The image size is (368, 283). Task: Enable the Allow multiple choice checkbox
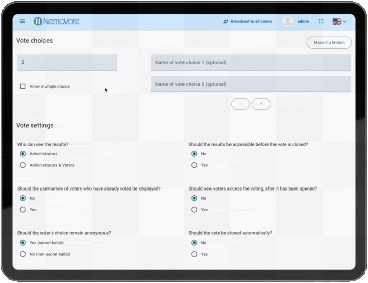tap(23, 86)
